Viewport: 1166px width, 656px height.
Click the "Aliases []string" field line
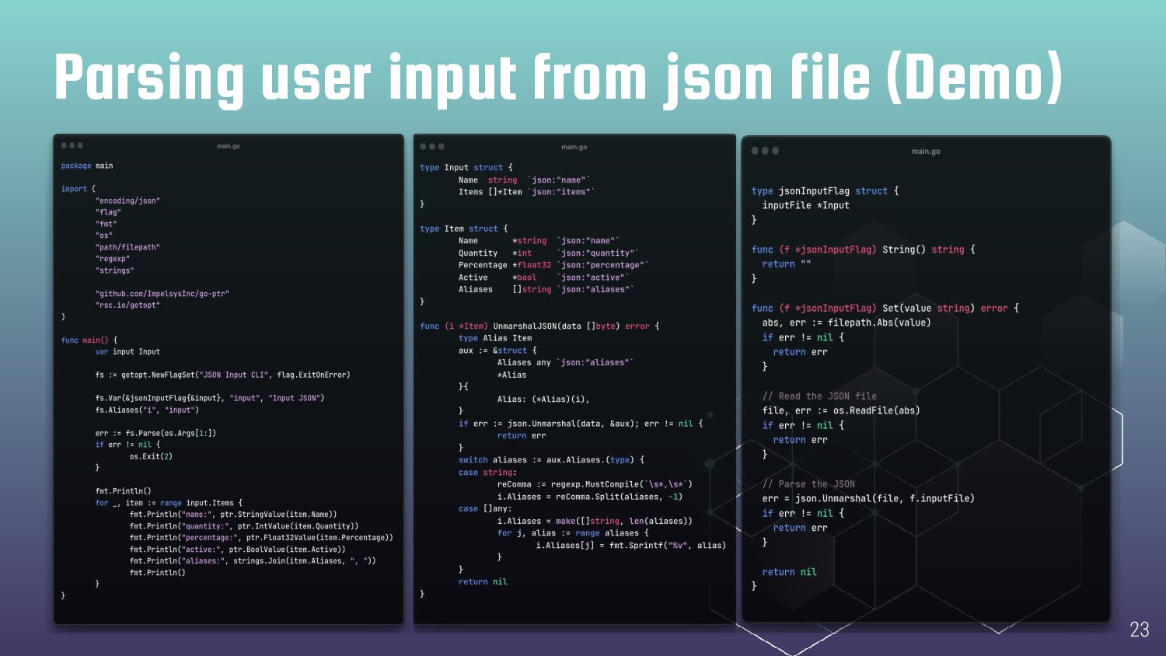[546, 289]
